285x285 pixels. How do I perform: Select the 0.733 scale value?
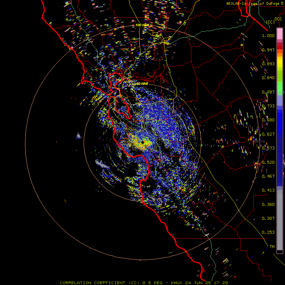click(x=268, y=106)
